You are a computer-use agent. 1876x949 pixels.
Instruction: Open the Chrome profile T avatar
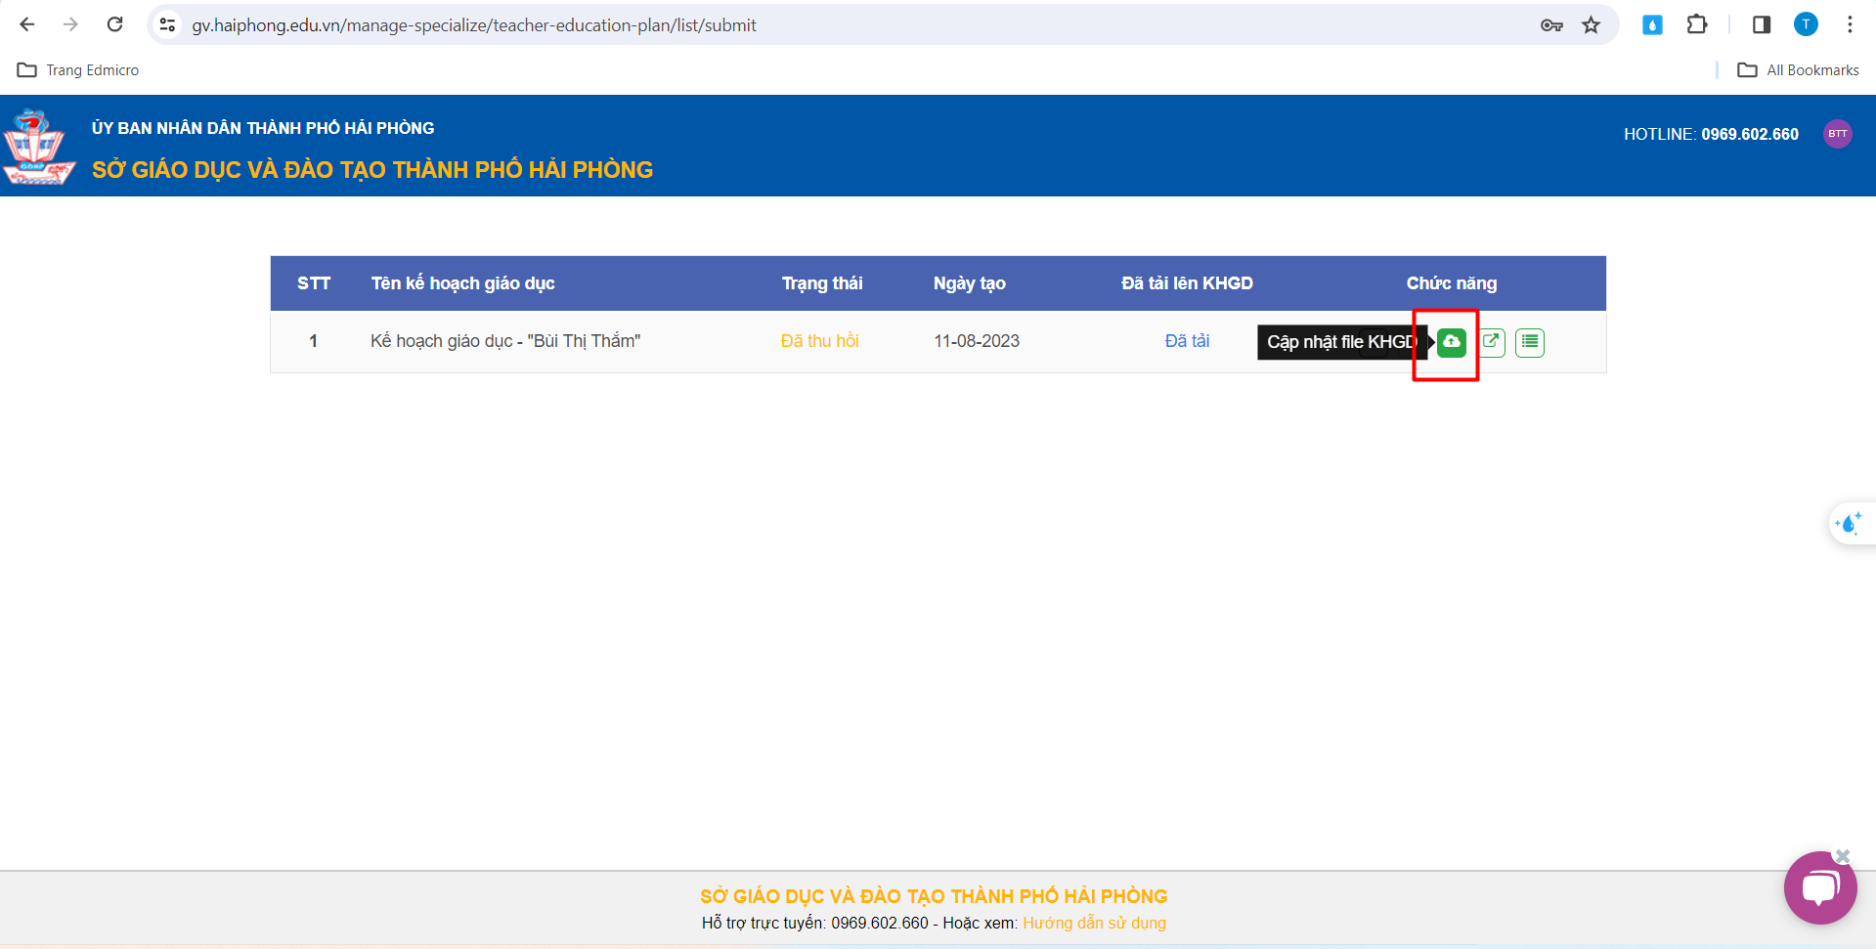[x=1806, y=25]
